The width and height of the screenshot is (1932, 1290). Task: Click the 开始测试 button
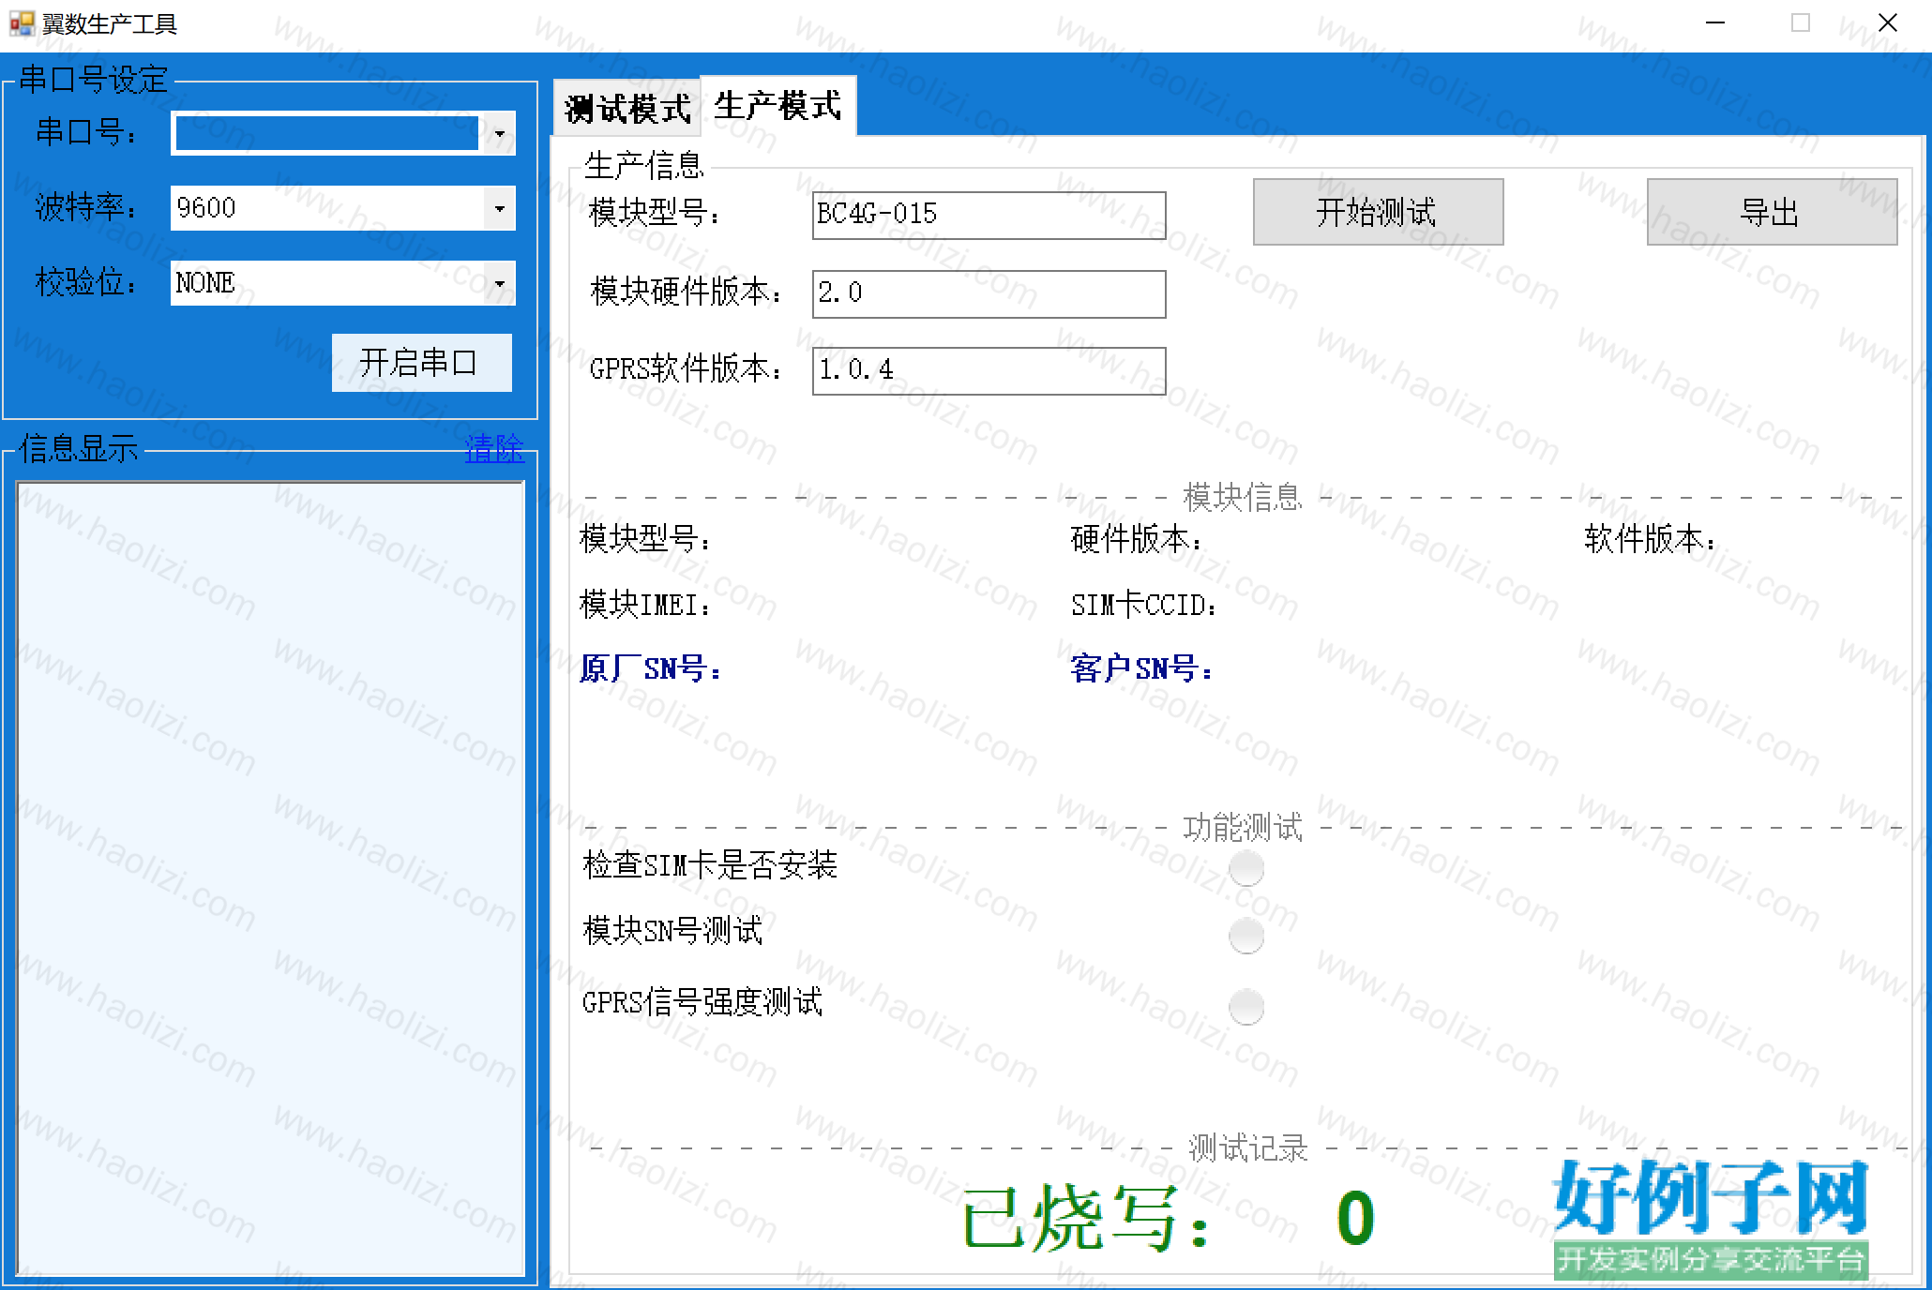coord(1378,212)
